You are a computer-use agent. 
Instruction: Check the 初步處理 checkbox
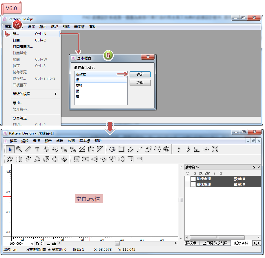click(x=193, y=179)
